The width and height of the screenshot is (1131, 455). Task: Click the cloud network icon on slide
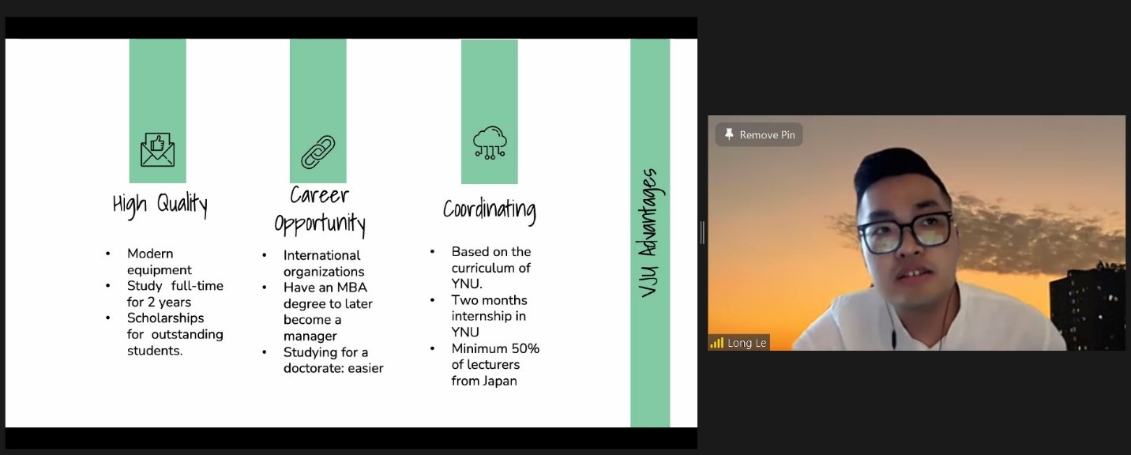[490, 144]
